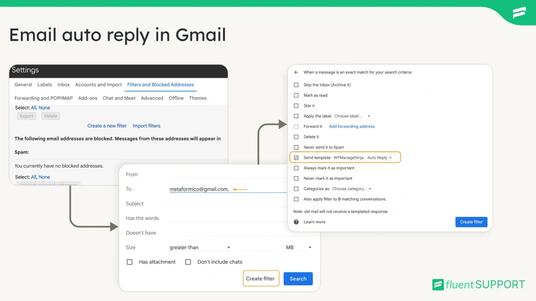536x301 pixels.
Task: Check Also apply filter to matching conversations
Action: tap(296, 199)
